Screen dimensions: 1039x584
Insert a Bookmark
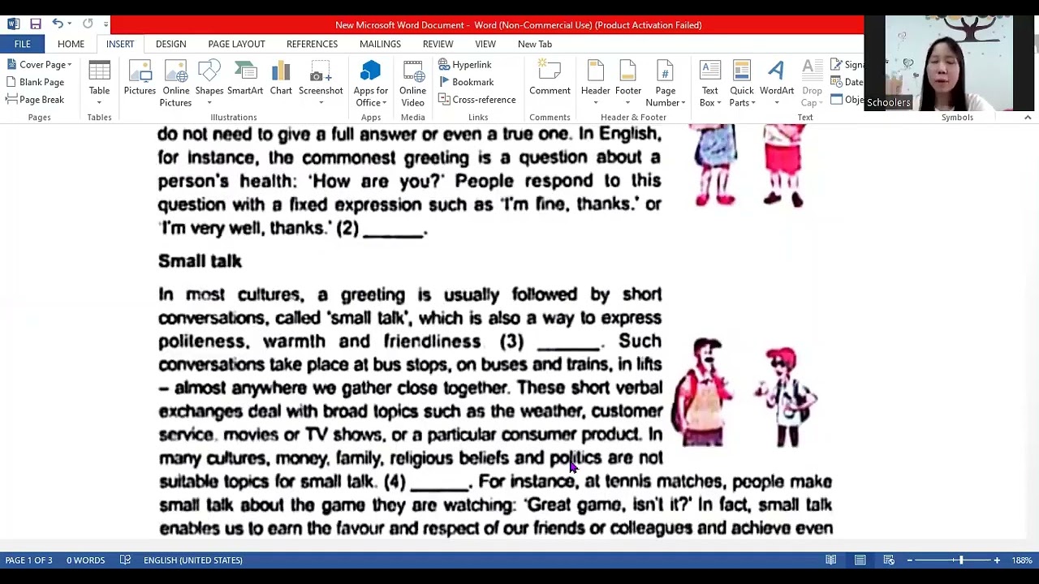pos(465,82)
